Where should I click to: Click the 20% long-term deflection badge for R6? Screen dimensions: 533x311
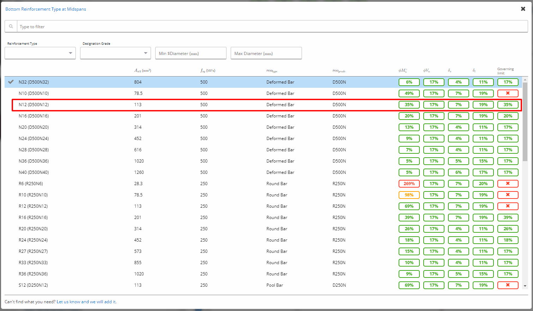point(483,184)
